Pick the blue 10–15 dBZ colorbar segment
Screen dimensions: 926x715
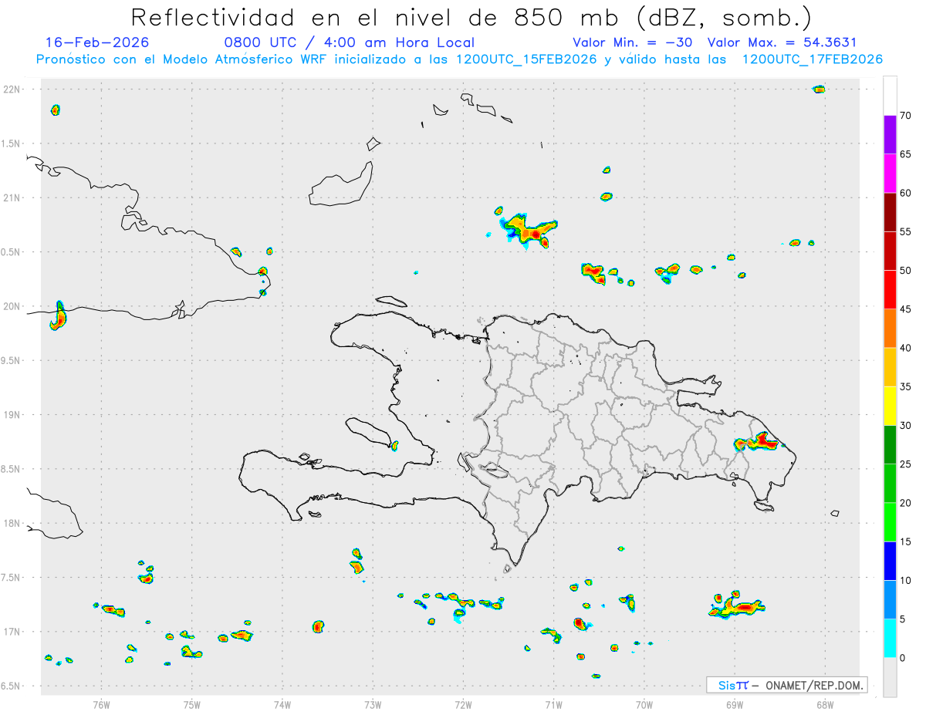[x=890, y=561]
